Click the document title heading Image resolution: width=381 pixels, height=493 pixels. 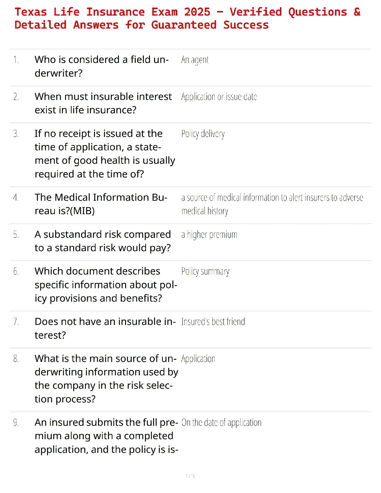(x=187, y=18)
